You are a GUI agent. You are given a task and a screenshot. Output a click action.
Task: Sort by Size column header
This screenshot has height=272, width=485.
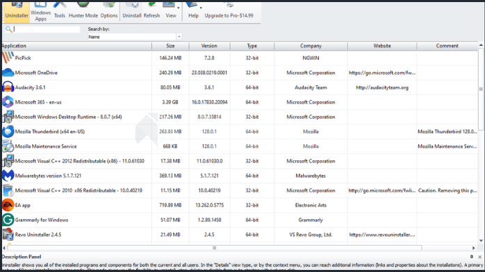pos(170,46)
